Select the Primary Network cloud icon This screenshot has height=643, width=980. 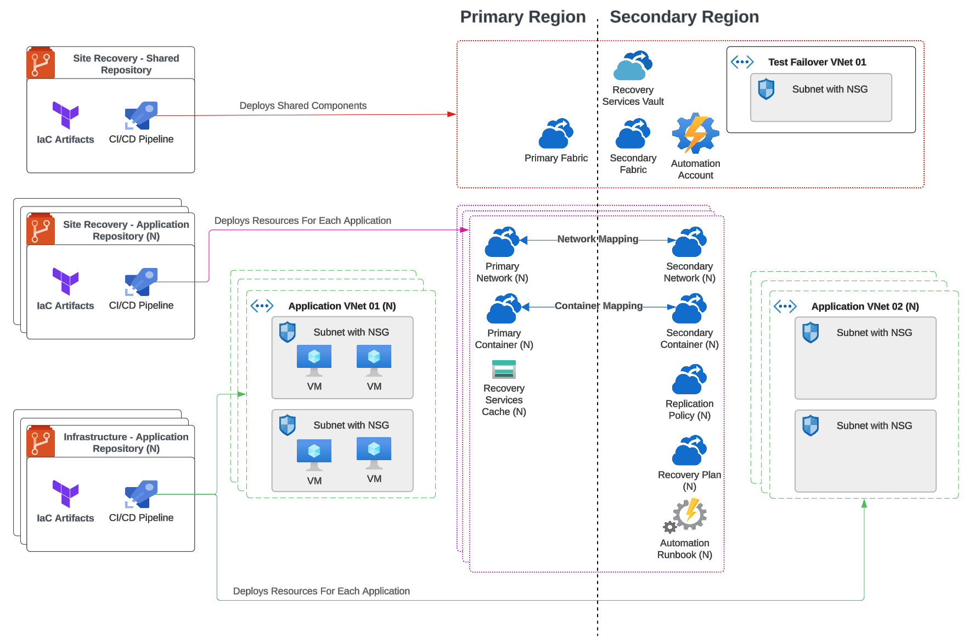[502, 242]
